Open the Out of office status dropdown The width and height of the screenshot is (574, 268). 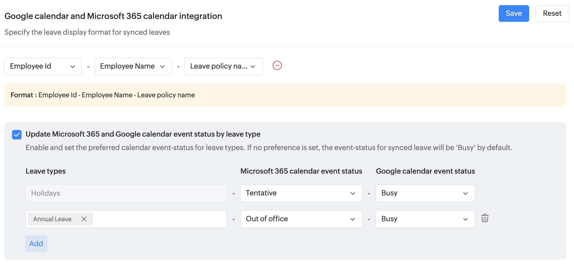pos(301,219)
